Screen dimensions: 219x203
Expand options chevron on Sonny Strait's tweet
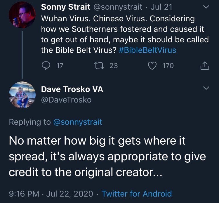(206, 7)
